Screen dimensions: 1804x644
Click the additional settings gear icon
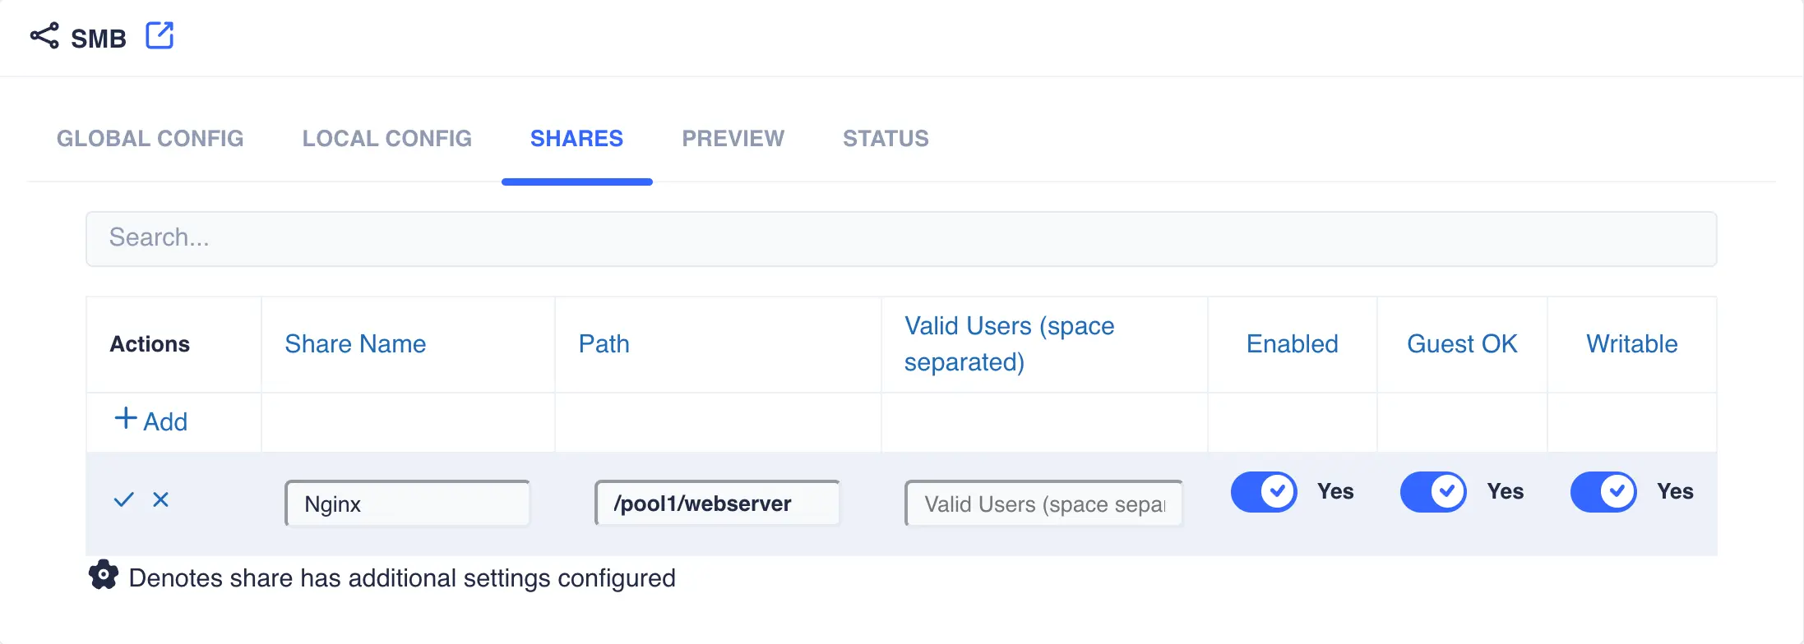pos(104,575)
